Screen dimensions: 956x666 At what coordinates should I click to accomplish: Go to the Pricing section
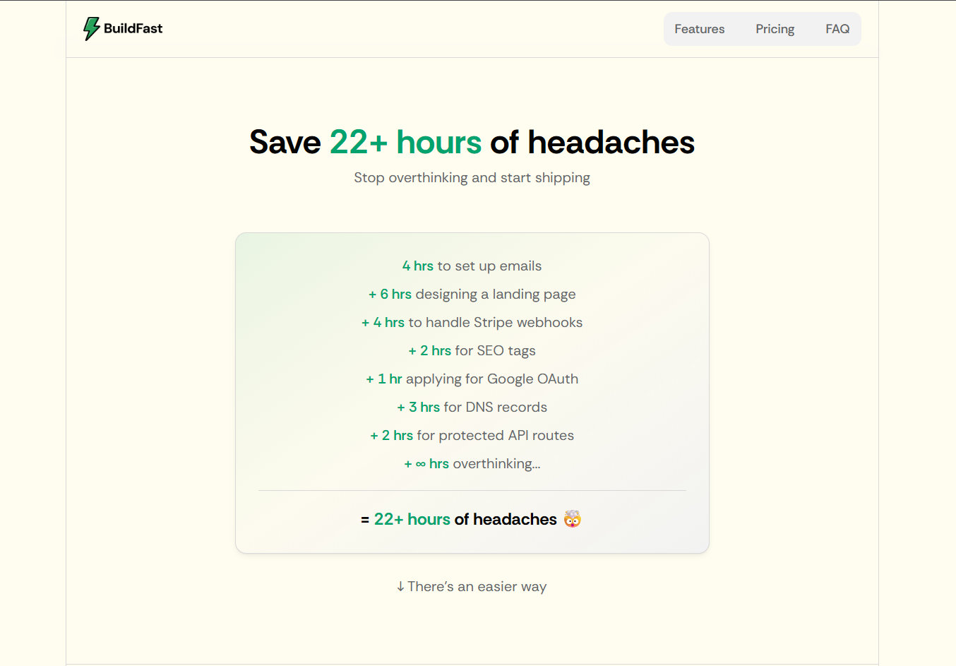(x=775, y=29)
